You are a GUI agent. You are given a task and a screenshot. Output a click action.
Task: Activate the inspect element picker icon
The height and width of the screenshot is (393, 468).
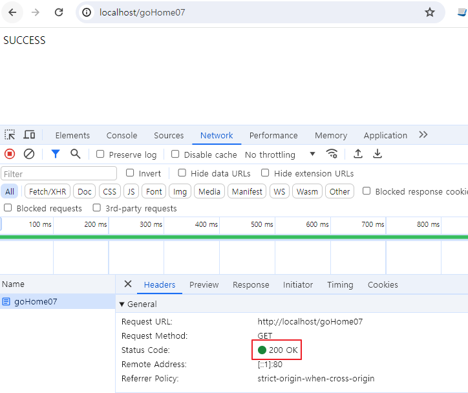tap(10, 135)
